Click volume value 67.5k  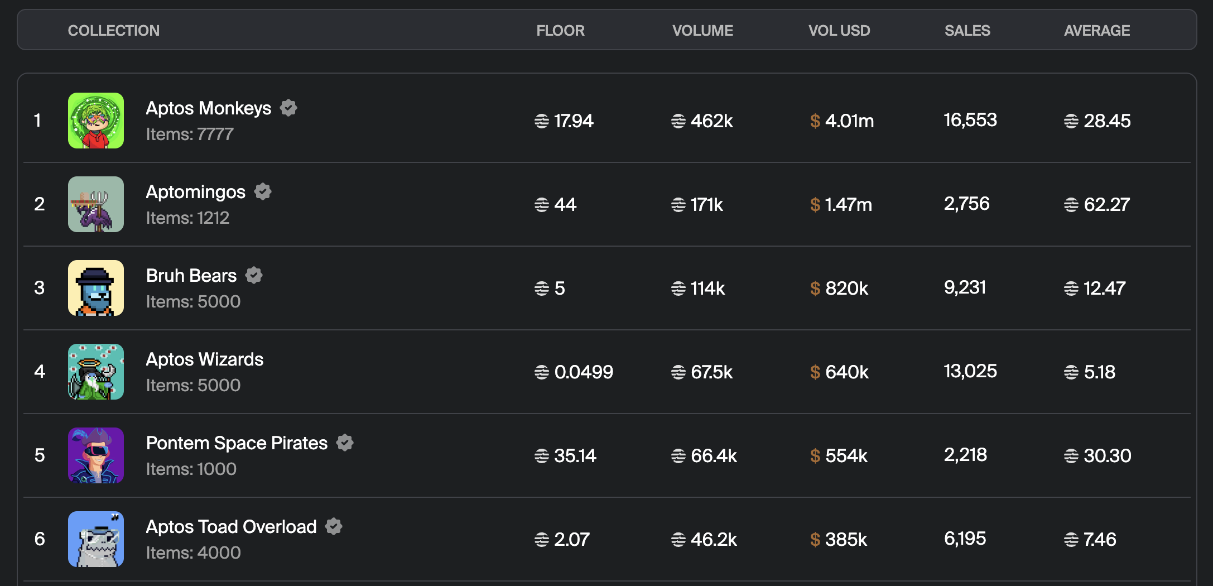(712, 372)
